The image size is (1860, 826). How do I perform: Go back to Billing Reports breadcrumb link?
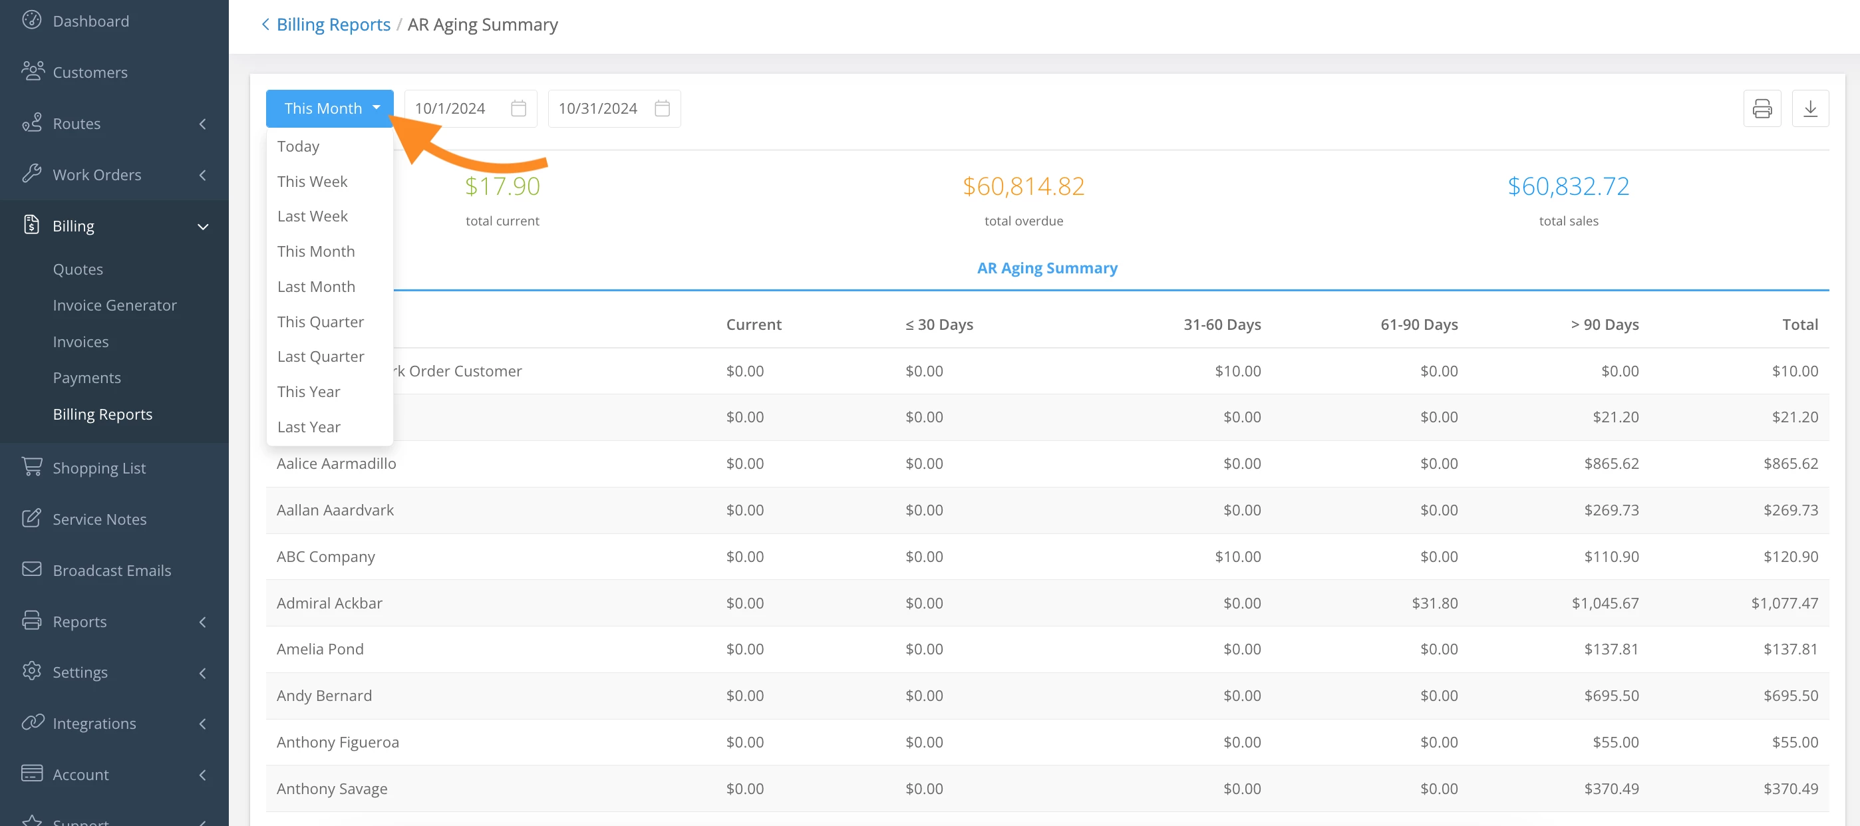click(333, 25)
